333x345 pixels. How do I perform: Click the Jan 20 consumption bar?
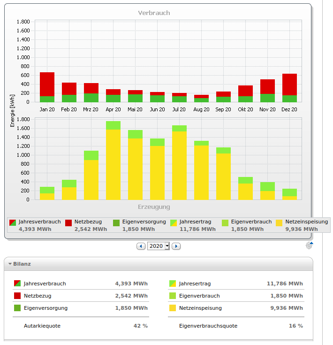tap(47, 87)
